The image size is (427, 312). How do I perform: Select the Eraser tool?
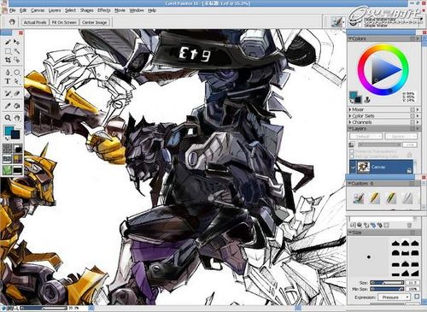[x=17, y=93]
